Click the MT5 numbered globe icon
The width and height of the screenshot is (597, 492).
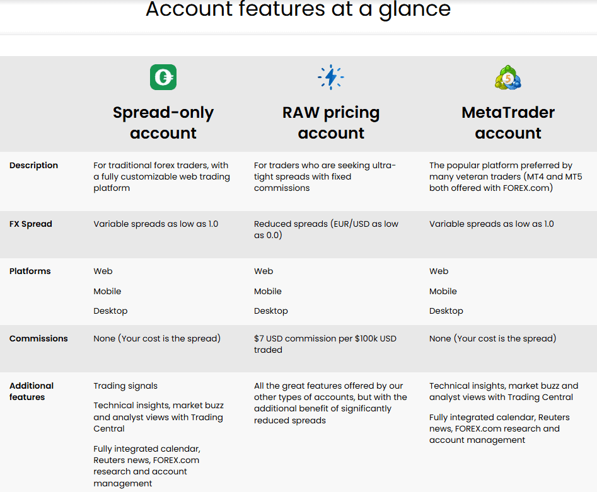tap(507, 77)
